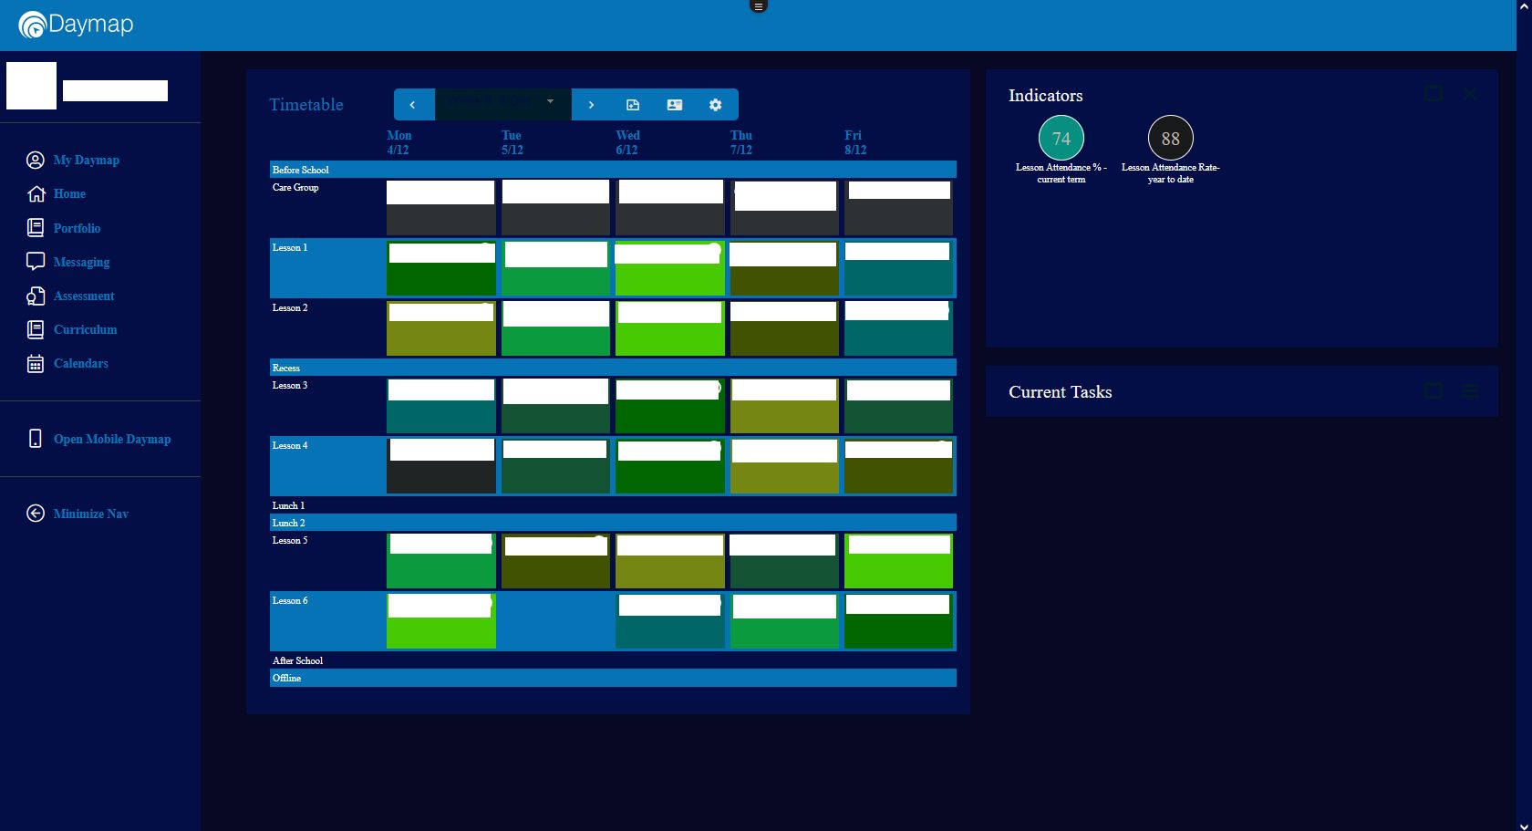Image resolution: width=1532 pixels, height=831 pixels.
Task: Click the browser vertical scrollbar down arrow
Action: point(1524,825)
